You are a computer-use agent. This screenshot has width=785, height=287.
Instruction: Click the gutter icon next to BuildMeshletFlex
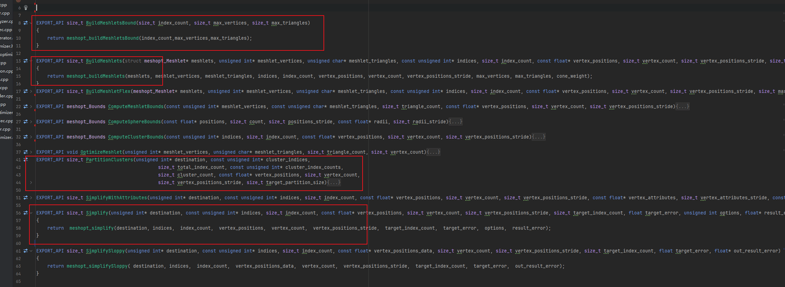pos(26,91)
